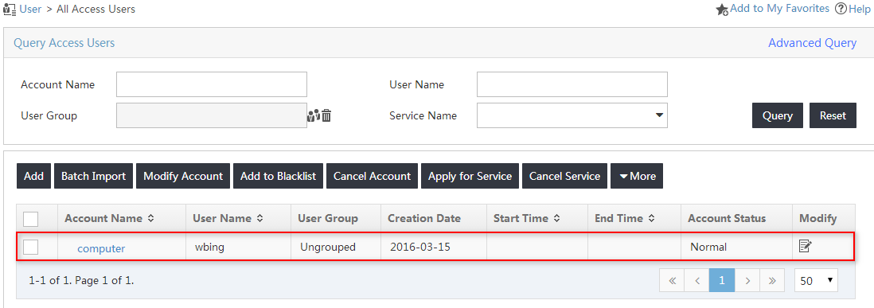874x308 pixels.
Task: Open the Advanced Query link
Action: point(812,43)
